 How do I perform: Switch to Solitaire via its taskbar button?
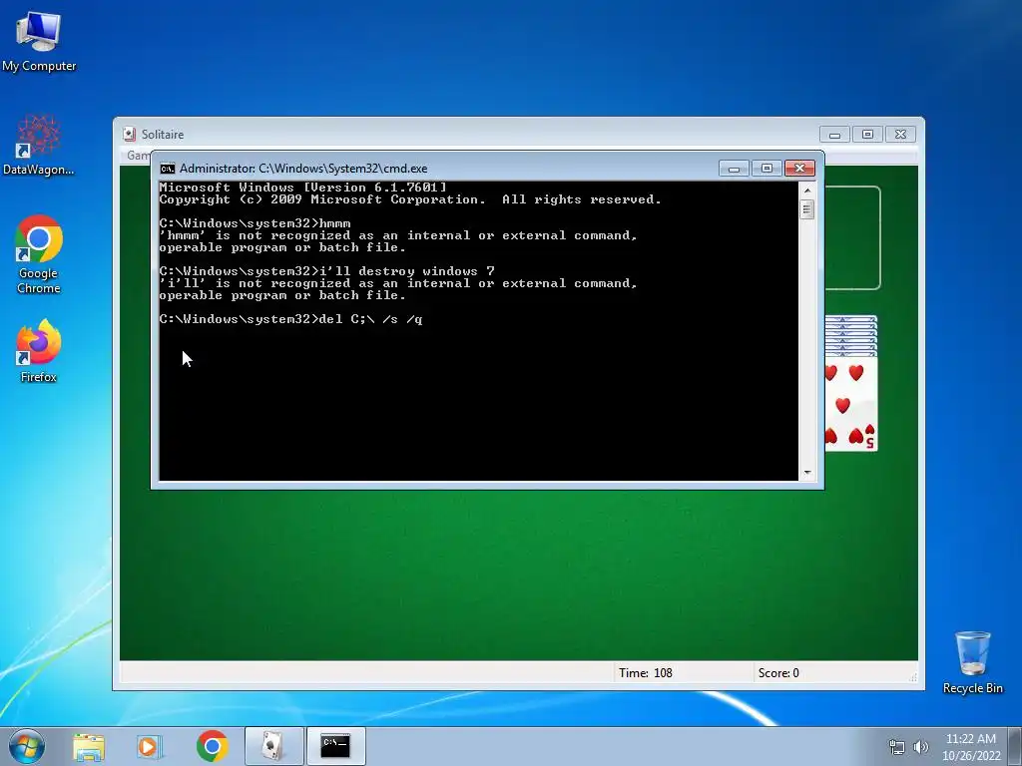pyautogui.click(x=273, y=746)
